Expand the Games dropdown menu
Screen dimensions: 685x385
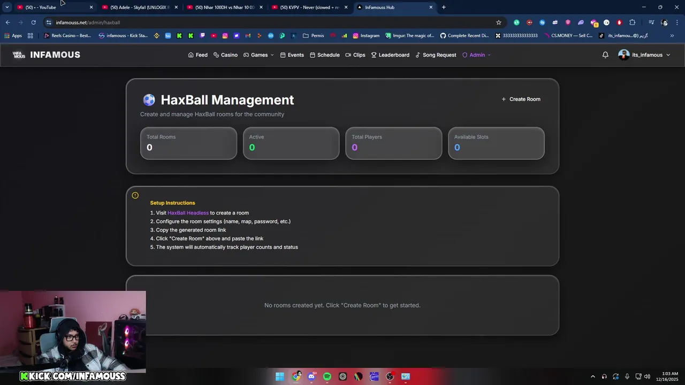tap(258, 55)
